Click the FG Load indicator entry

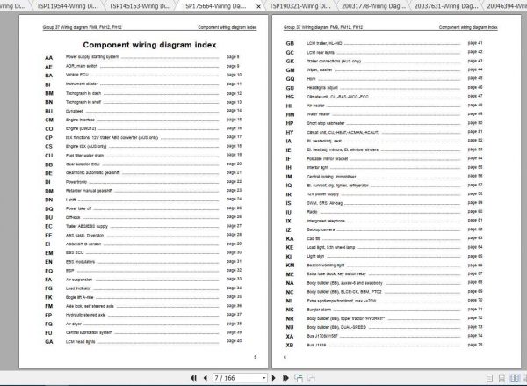(x=142, y=288)
